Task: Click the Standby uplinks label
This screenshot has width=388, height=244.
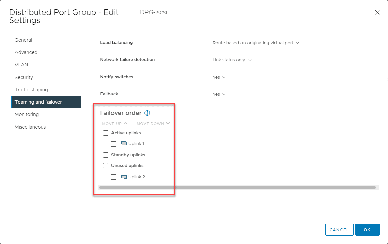Action: tap(128, 155)
